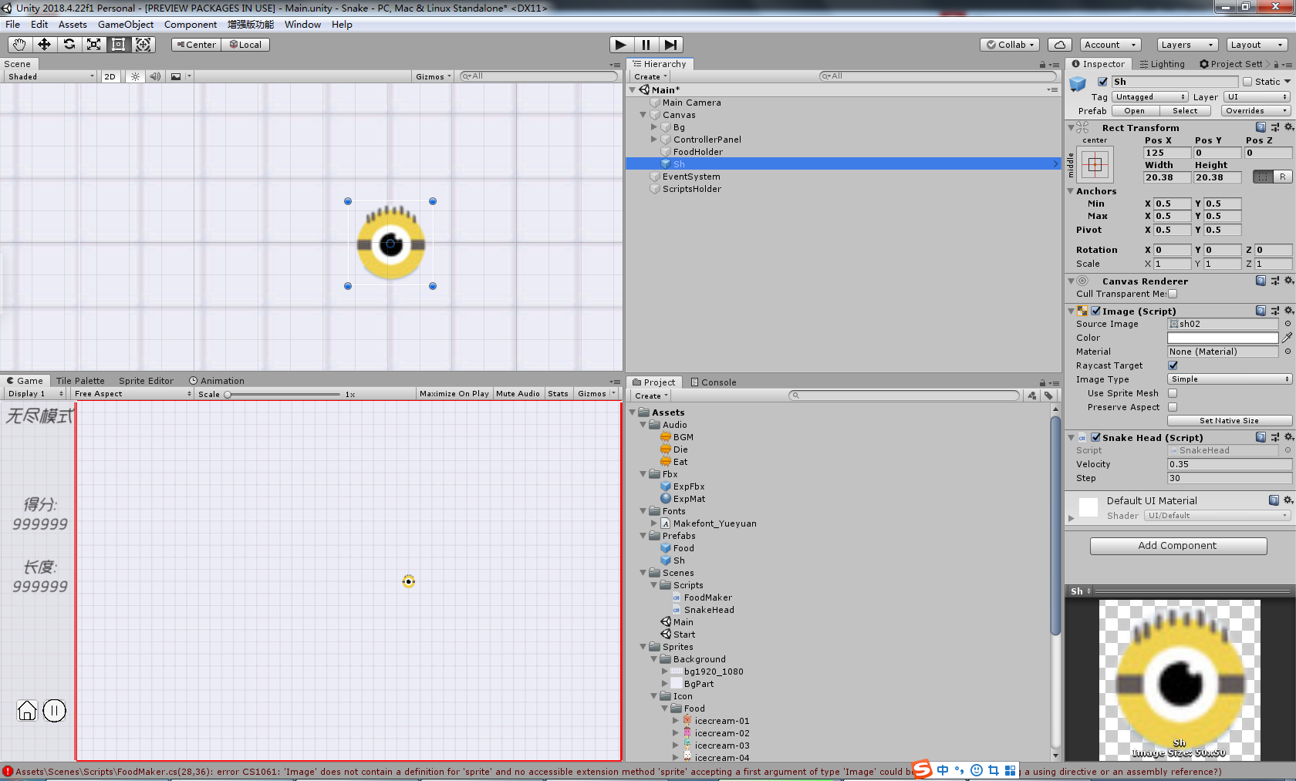1296x781 pixels.
Task: Click the Pause button
Action: pyautogui.click(x=646, y=45)
